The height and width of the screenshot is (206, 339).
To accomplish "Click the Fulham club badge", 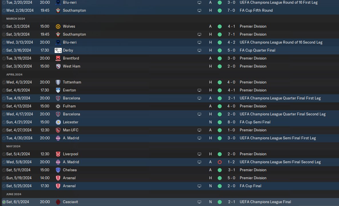I will (58, 106).
